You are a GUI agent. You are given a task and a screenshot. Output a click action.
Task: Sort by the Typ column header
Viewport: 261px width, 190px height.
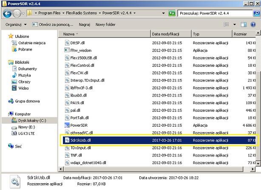pyautogui.click(x=212, y=34)
